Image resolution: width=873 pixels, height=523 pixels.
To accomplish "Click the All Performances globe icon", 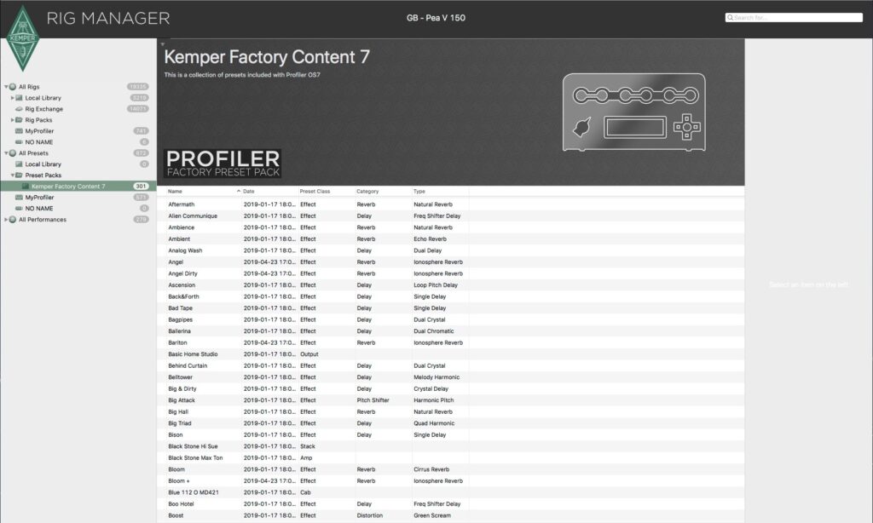I will [x=13, y=219].
